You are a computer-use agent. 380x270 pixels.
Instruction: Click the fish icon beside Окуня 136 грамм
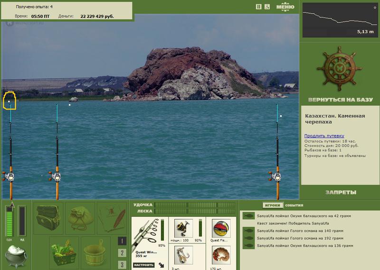(x=248, y=245)
